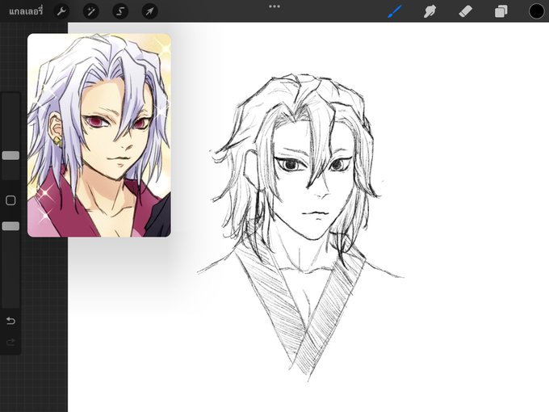
Task: Open the Layers panel
Action: [x=501, y=11]
